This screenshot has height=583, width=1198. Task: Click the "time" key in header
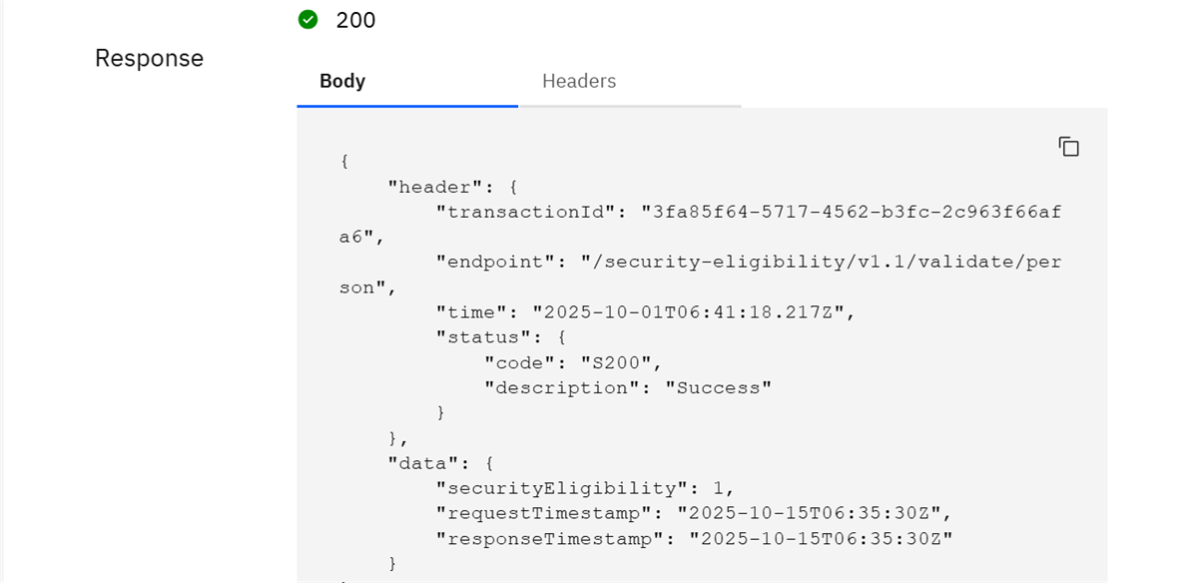[472, 312]
